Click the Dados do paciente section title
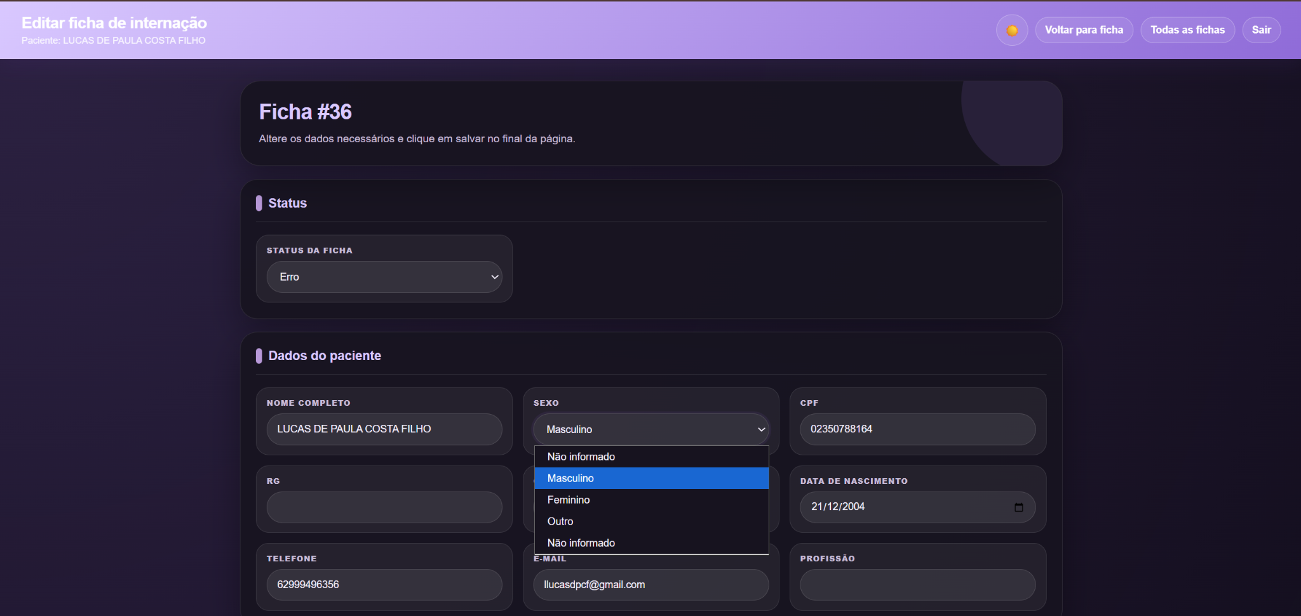 (x=325, y=356)
